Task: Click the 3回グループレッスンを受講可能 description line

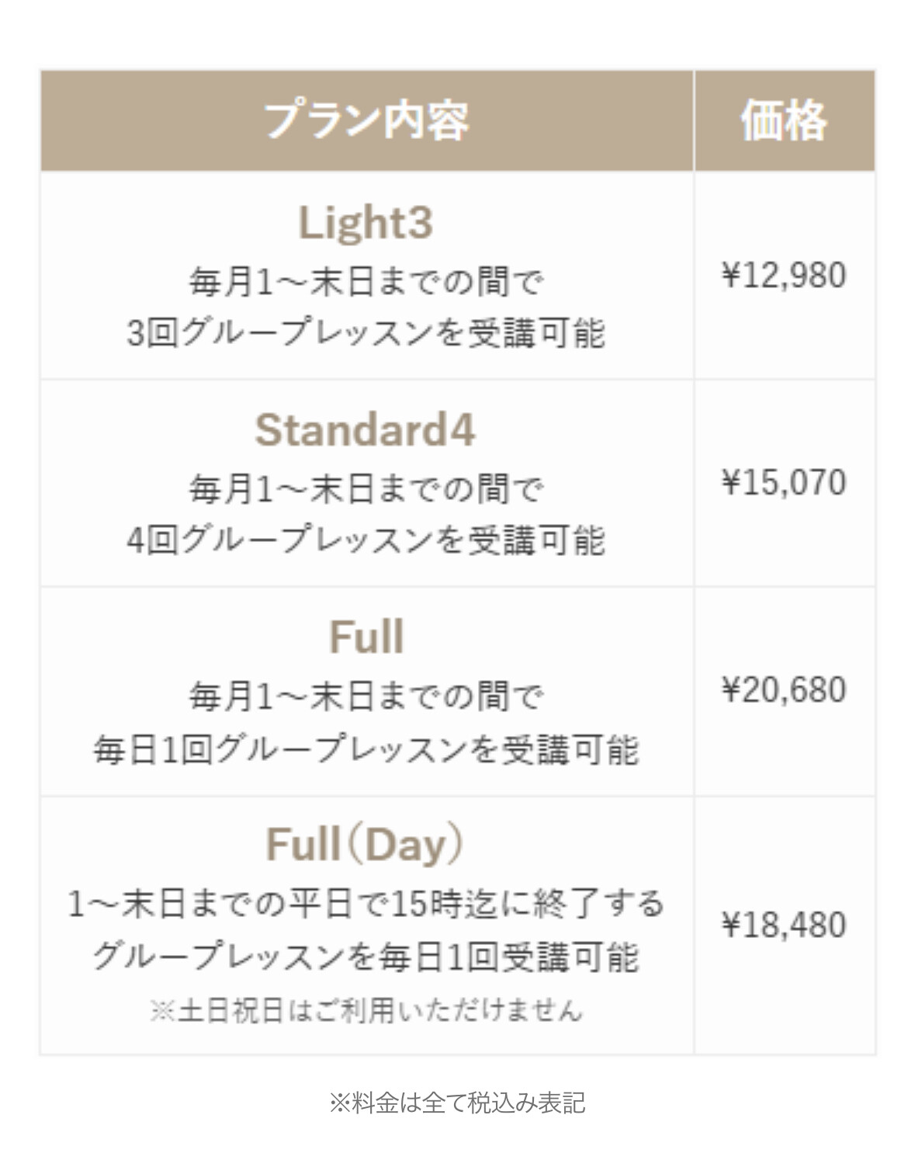Action: (x=366, y=333)
